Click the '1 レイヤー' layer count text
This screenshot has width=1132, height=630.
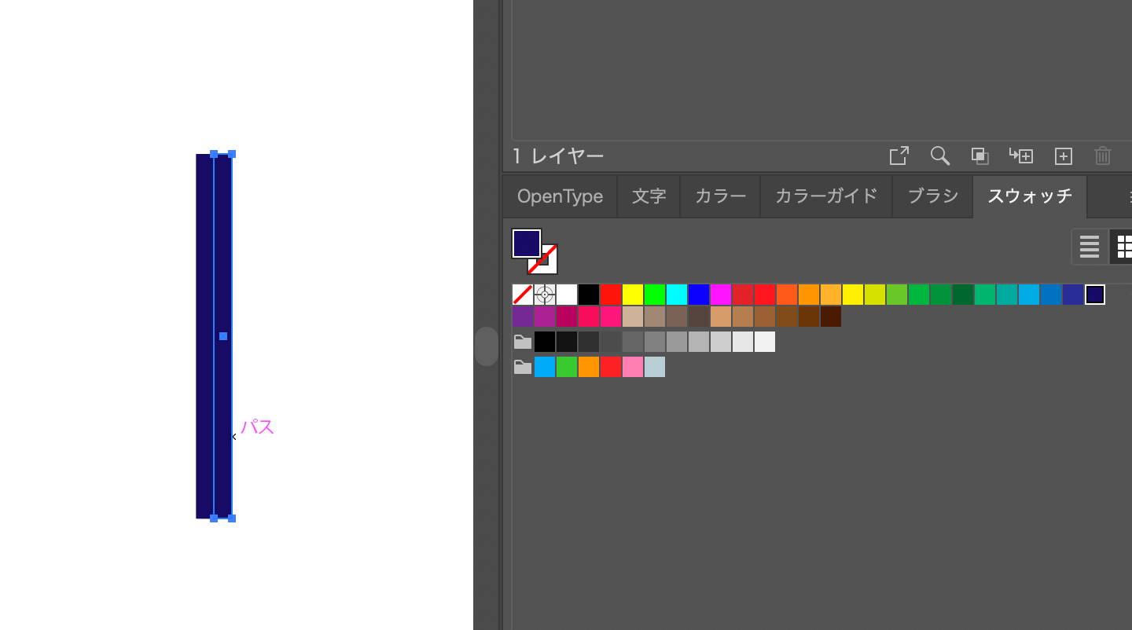coord(559,156)
